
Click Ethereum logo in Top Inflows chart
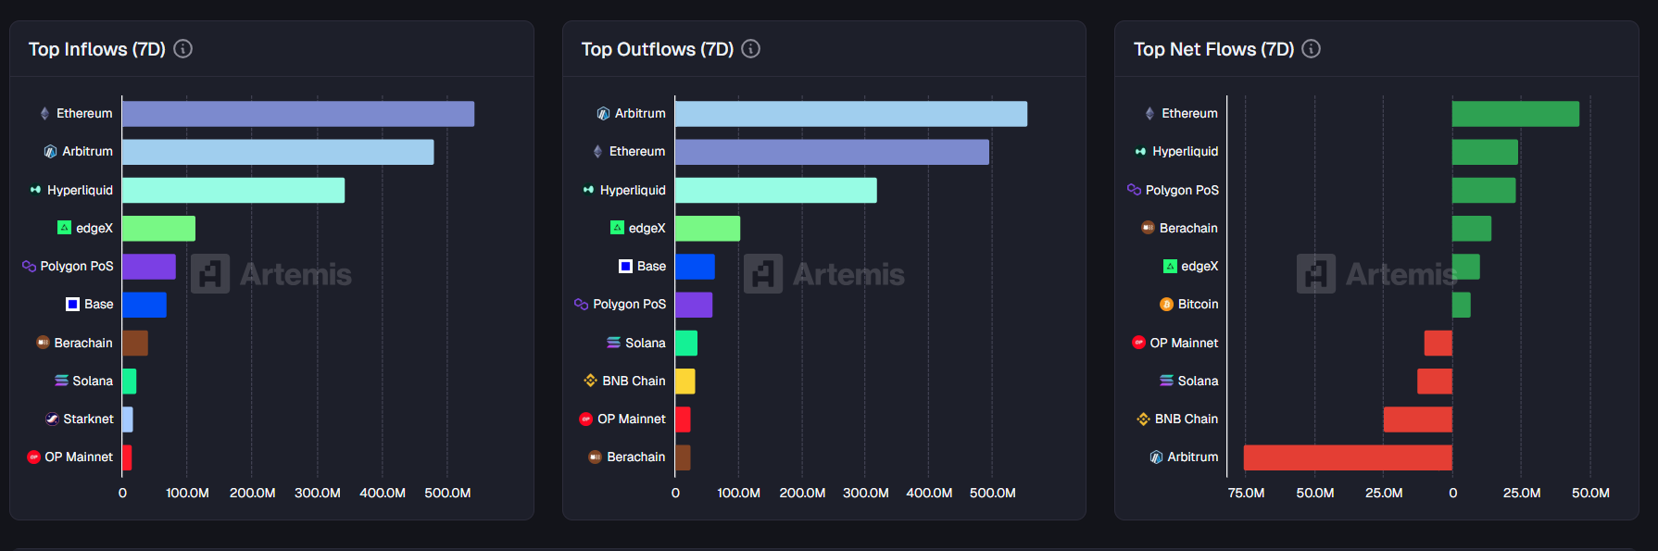(44, 114)
